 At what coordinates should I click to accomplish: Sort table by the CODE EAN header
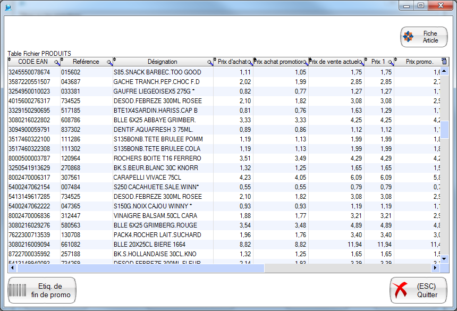coord(33,62)
